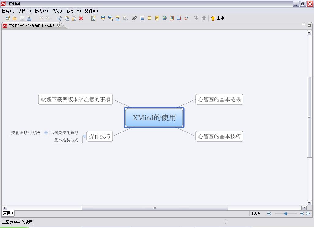Click the 上傳 upload button
This screenshot has height=228, width=314.
(x=217, y=18)
